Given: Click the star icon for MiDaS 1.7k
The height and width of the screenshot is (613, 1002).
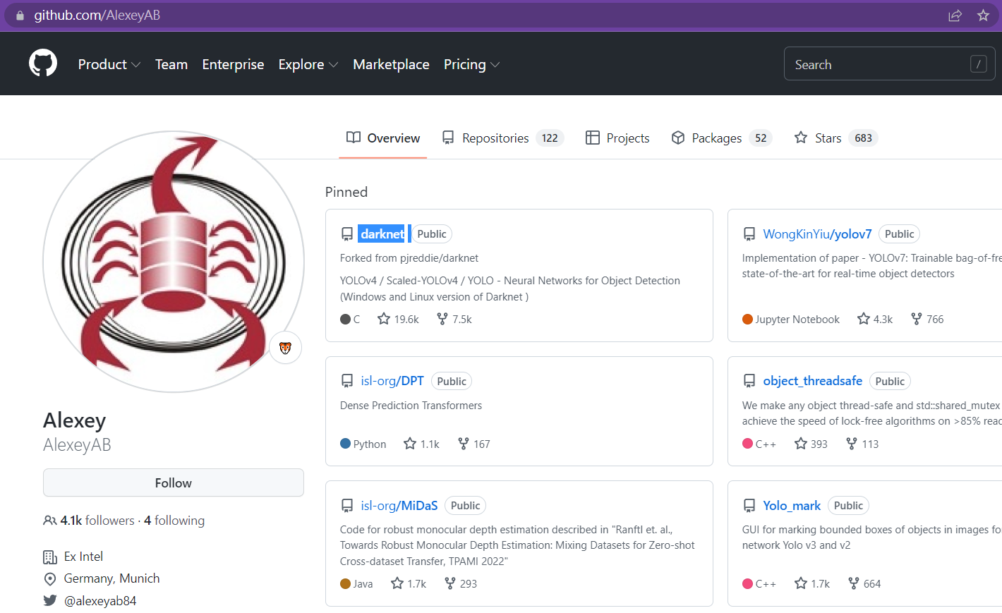Looking at the screenshot, I should [397, 583].
